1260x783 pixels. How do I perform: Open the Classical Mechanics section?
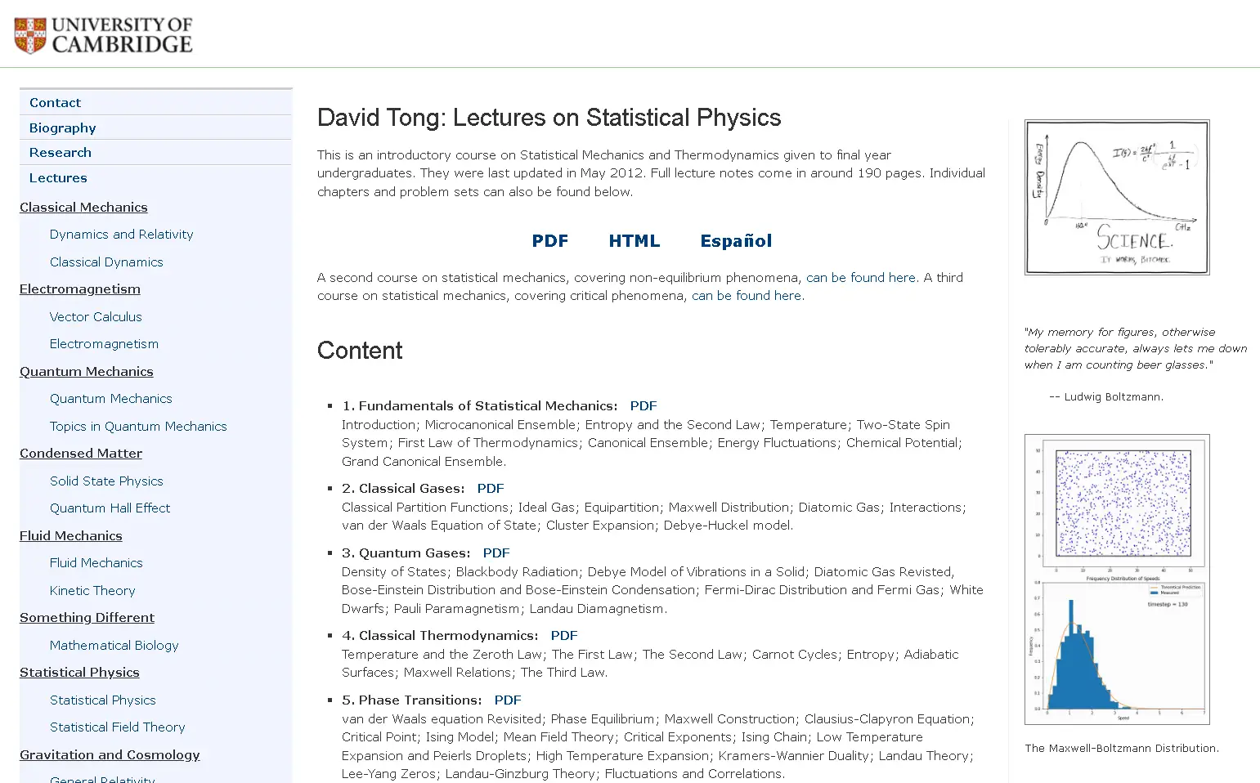pos(83,207)
